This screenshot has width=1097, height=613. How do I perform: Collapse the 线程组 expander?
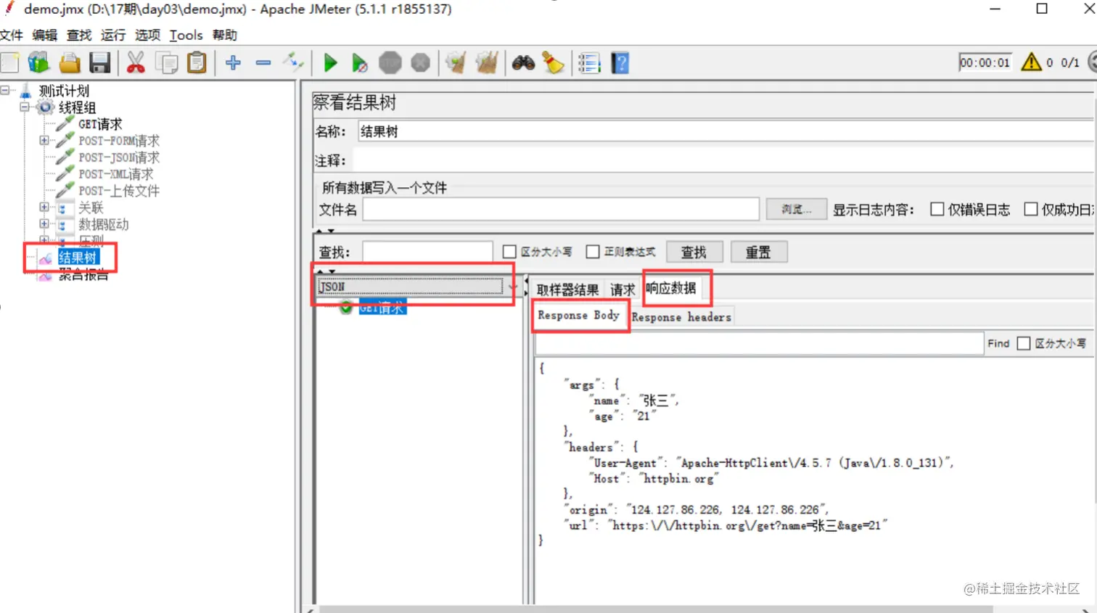point(25,107)
